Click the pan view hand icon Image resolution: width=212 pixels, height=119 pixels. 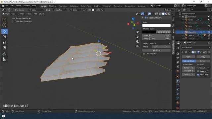pos(137,37)
